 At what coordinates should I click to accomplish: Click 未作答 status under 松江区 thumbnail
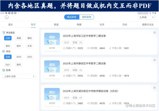(x=52, y=48)
